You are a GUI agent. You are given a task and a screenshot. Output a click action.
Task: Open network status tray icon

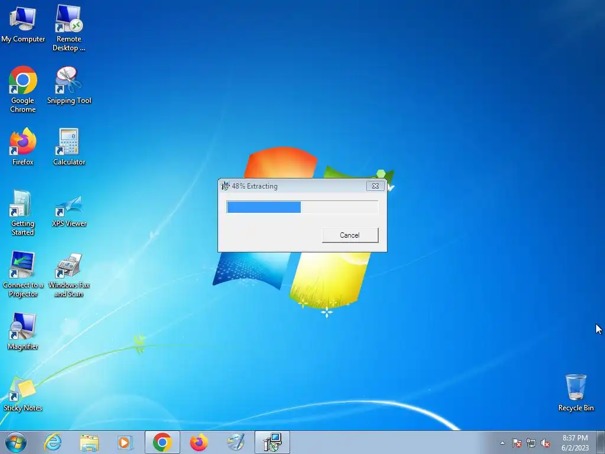point(531,443)
